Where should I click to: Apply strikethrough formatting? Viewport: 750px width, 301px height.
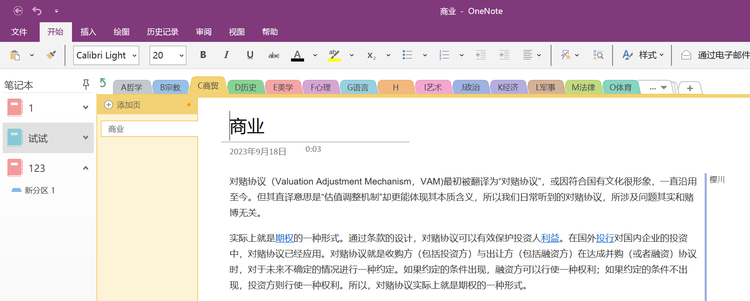click(x=274, y=55)
